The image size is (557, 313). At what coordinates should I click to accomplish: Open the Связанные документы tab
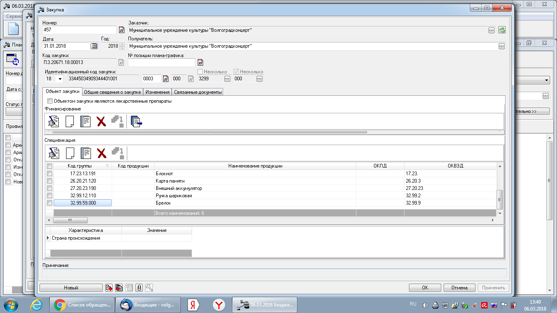point(198,92)
